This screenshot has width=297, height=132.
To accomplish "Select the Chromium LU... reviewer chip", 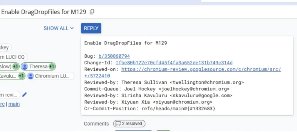I will pyautogui.click(x=50, y=76).
